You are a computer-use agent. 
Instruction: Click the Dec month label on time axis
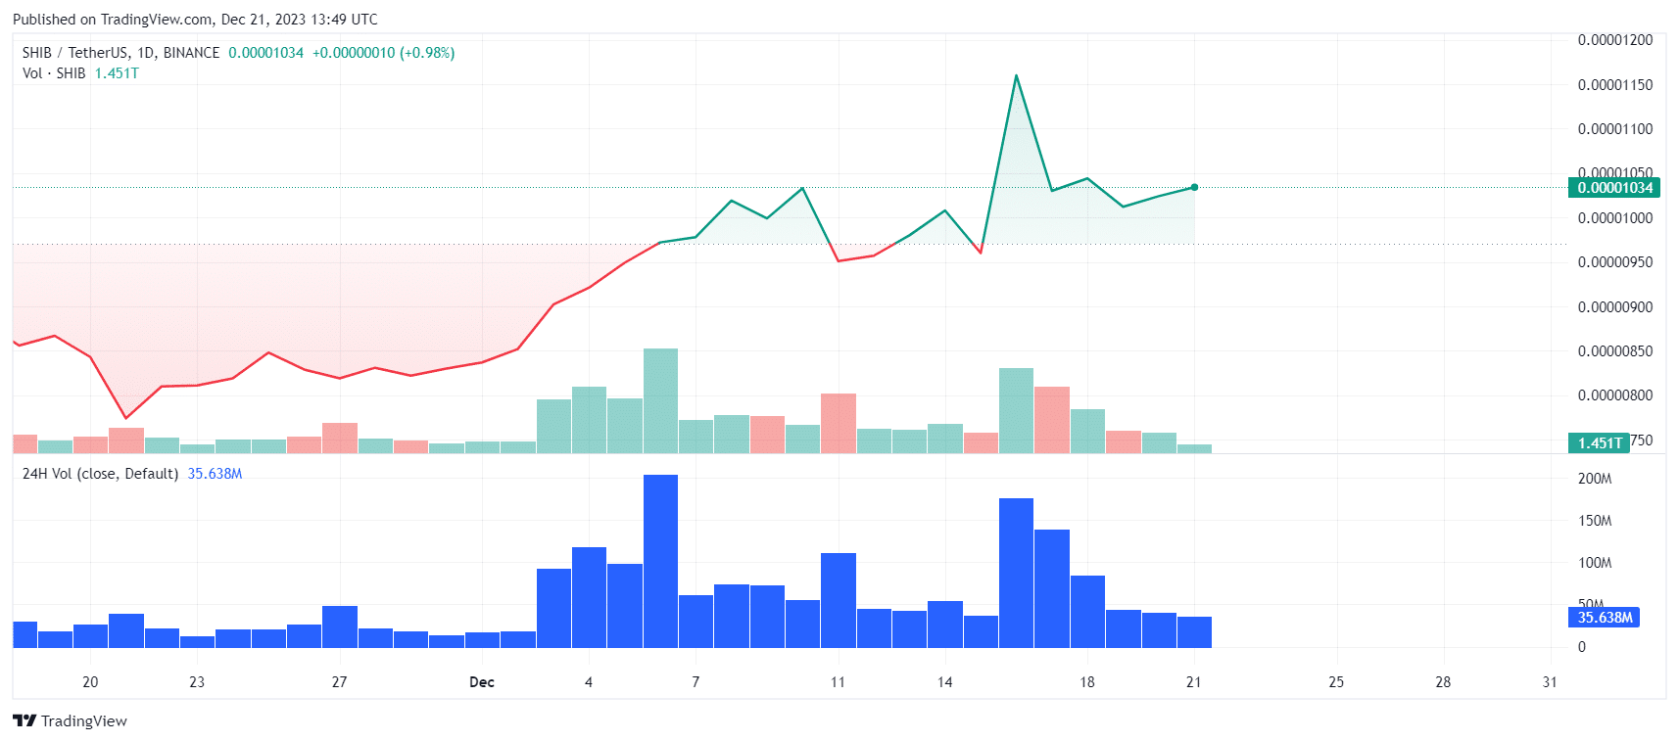coord(482,682)
